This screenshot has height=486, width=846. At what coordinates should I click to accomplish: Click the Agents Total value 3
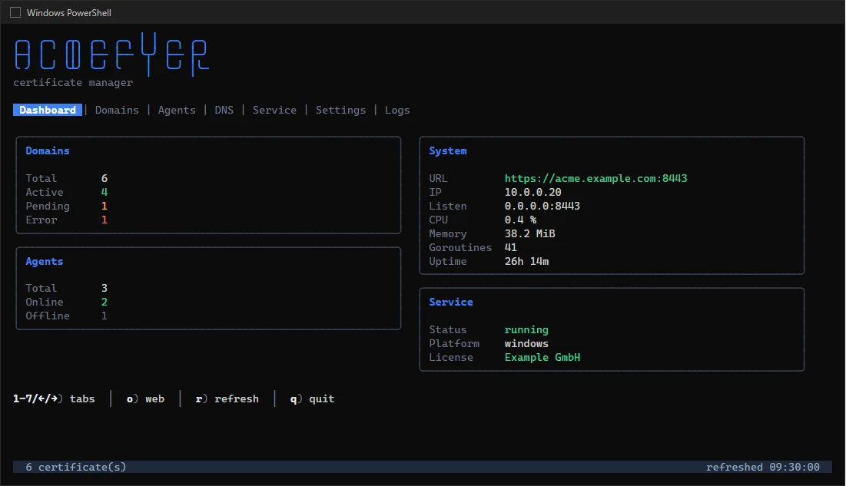pyautogui.click(x=105, y=289)
